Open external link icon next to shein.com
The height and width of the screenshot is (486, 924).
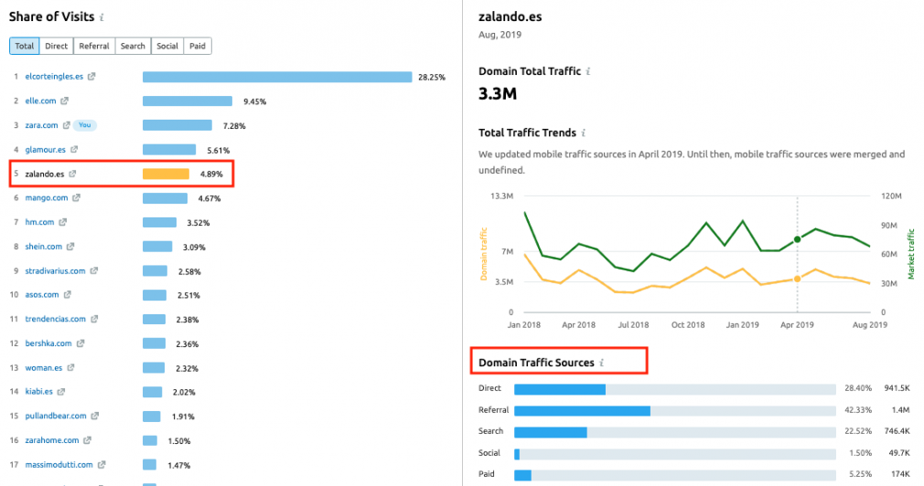[x=70, y=247]
